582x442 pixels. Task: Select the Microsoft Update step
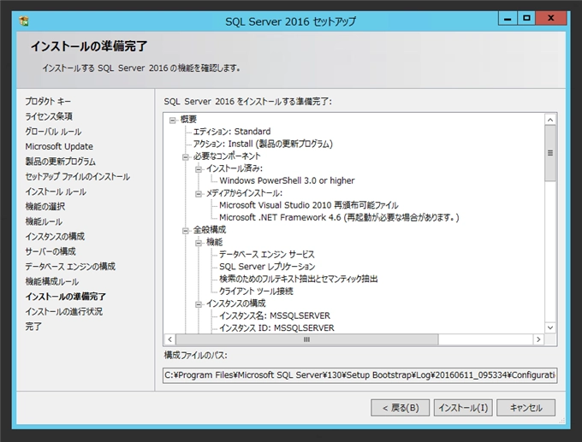pos(59,146)
